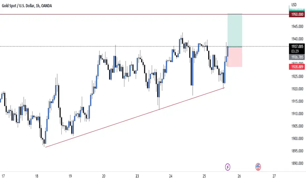This screenshot has height=181, width=306.
Task: Select the 1950.000 horizontal line price label
Action: click(x=297, y=14)
